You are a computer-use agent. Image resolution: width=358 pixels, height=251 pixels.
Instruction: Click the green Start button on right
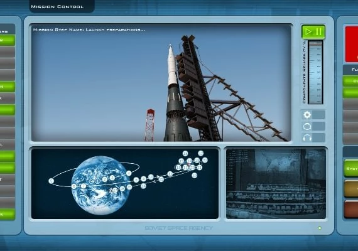[x=351, y=168]
